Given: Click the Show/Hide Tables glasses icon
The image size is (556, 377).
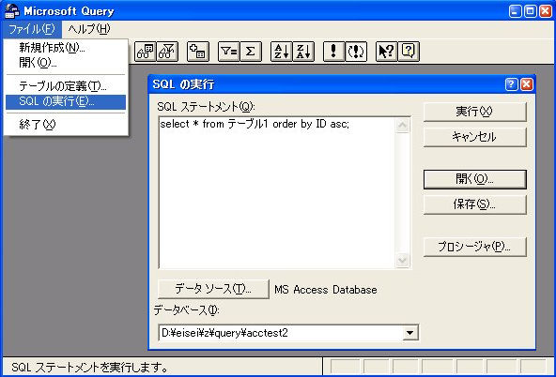Looking at the screenshot, I should (x=146, y=52).
